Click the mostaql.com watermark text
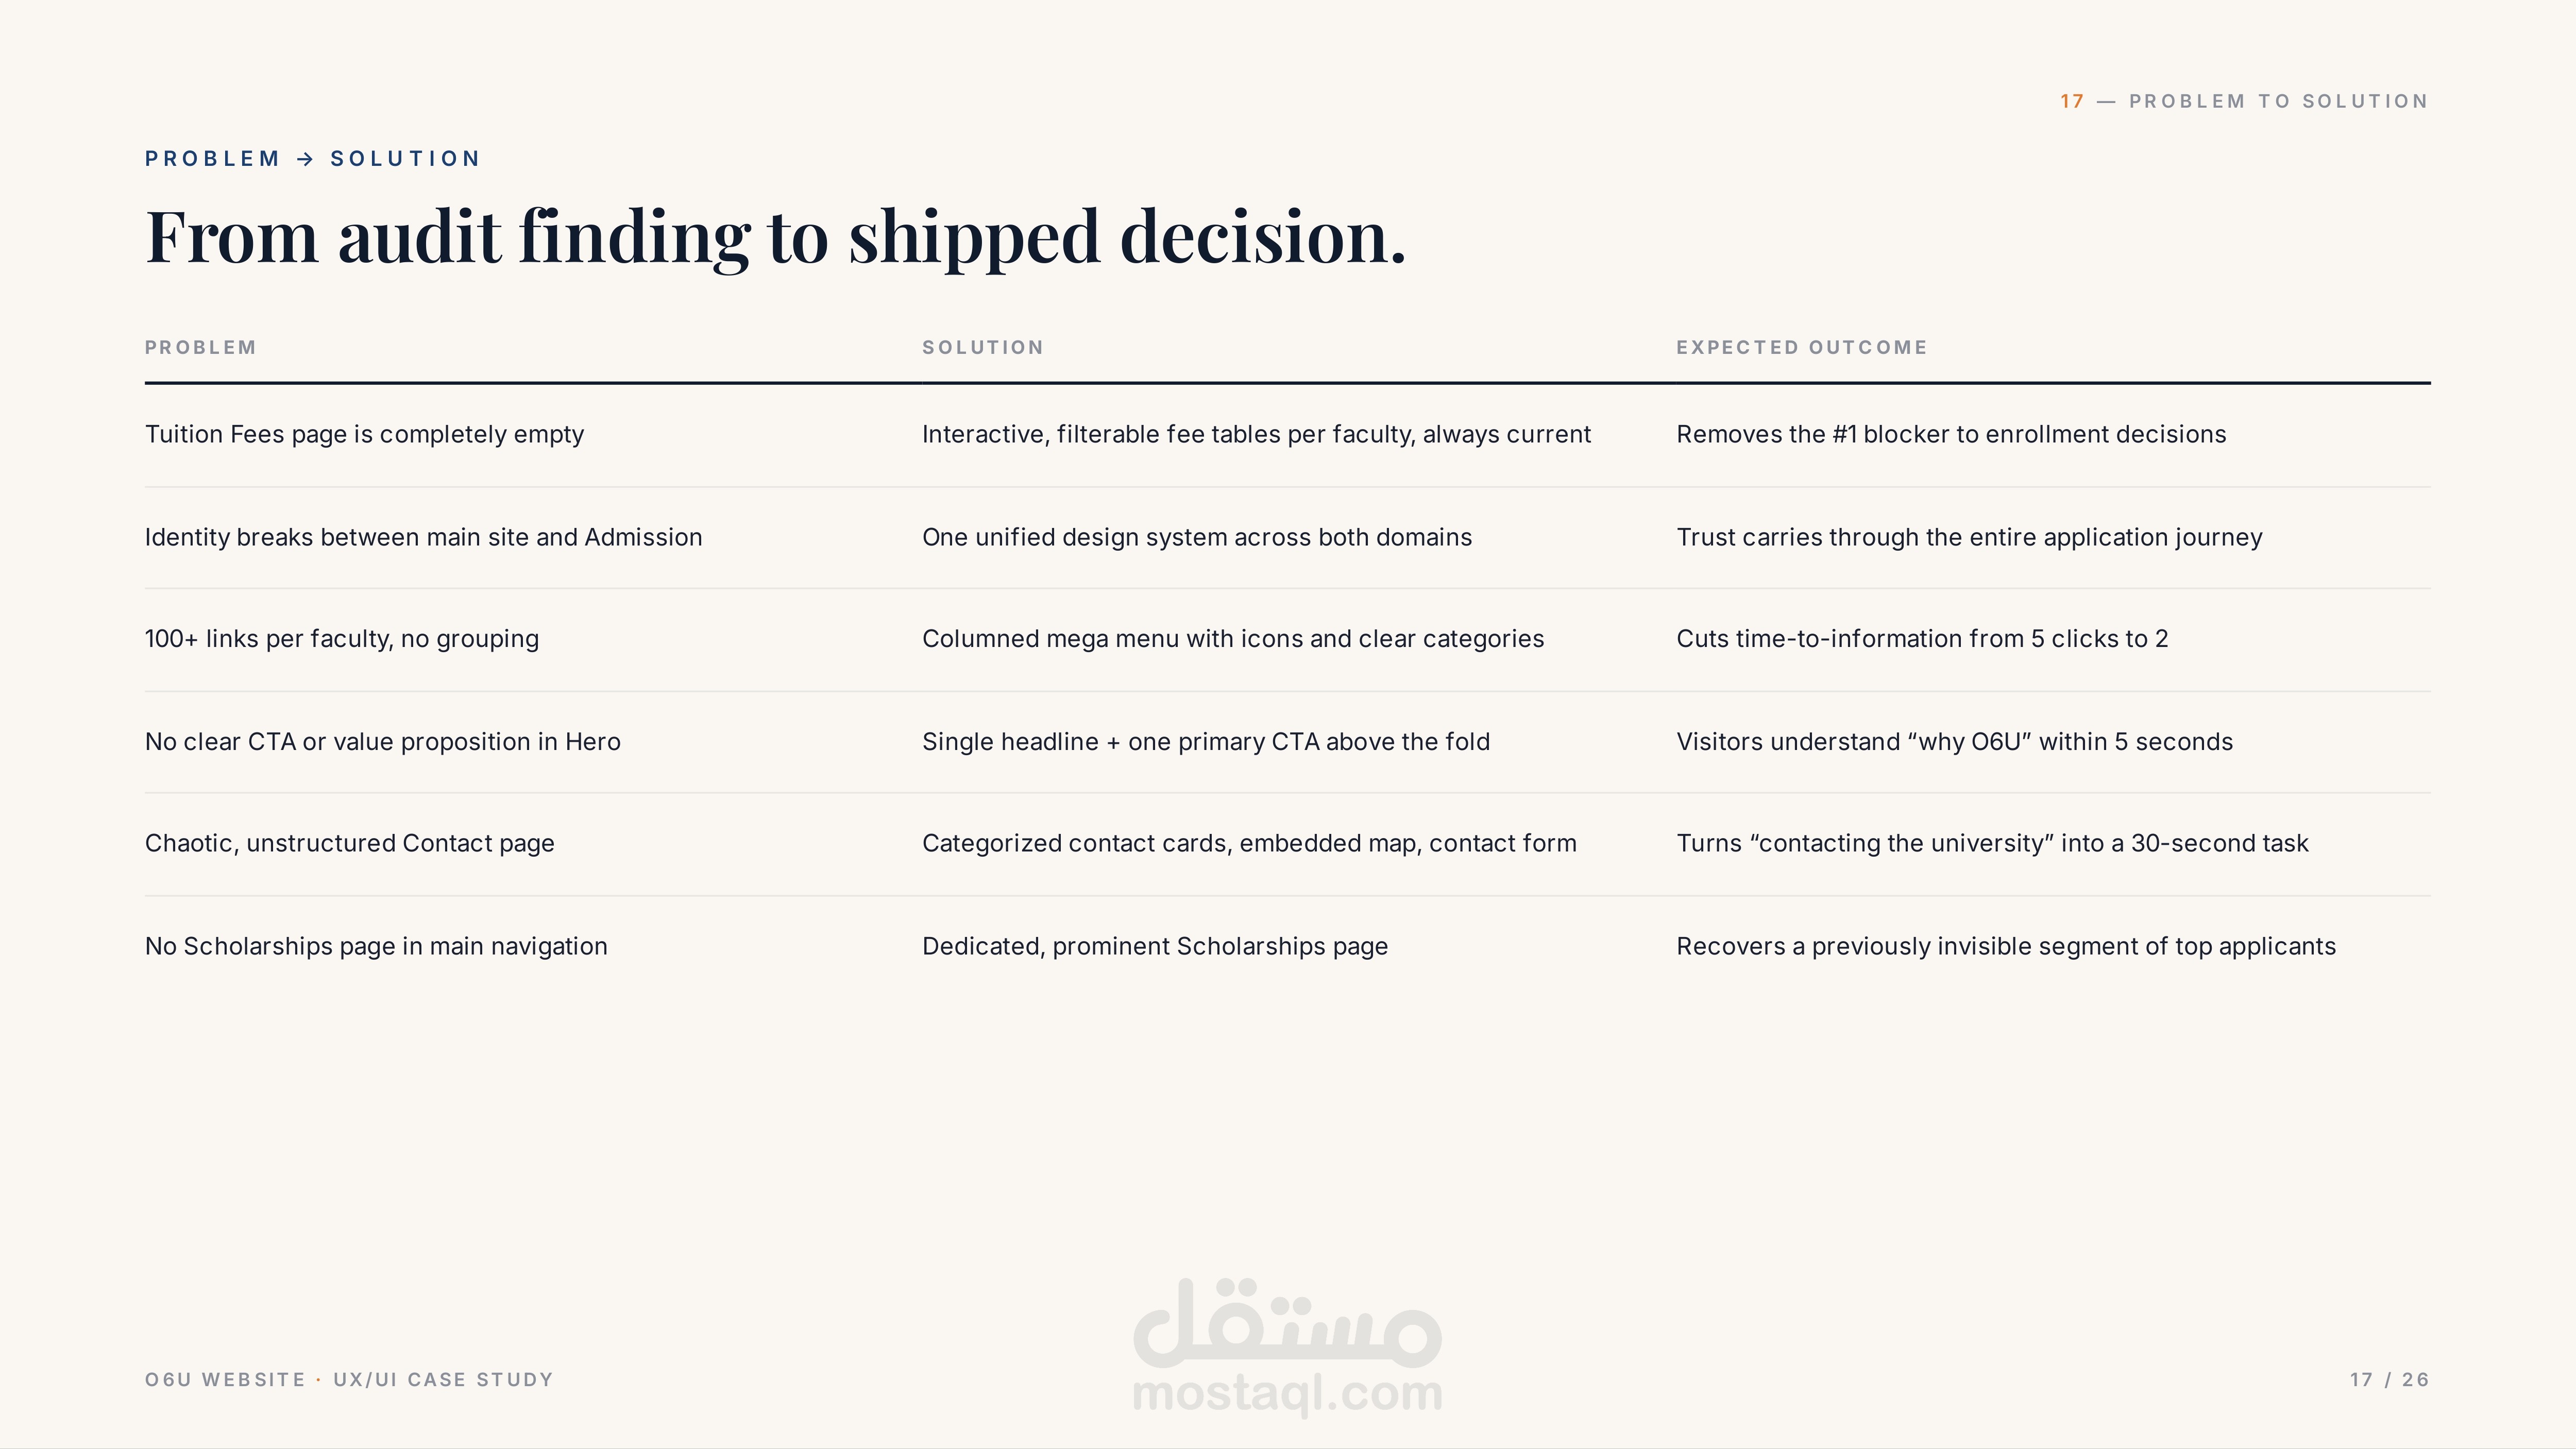 [x=1287, y=1394]
